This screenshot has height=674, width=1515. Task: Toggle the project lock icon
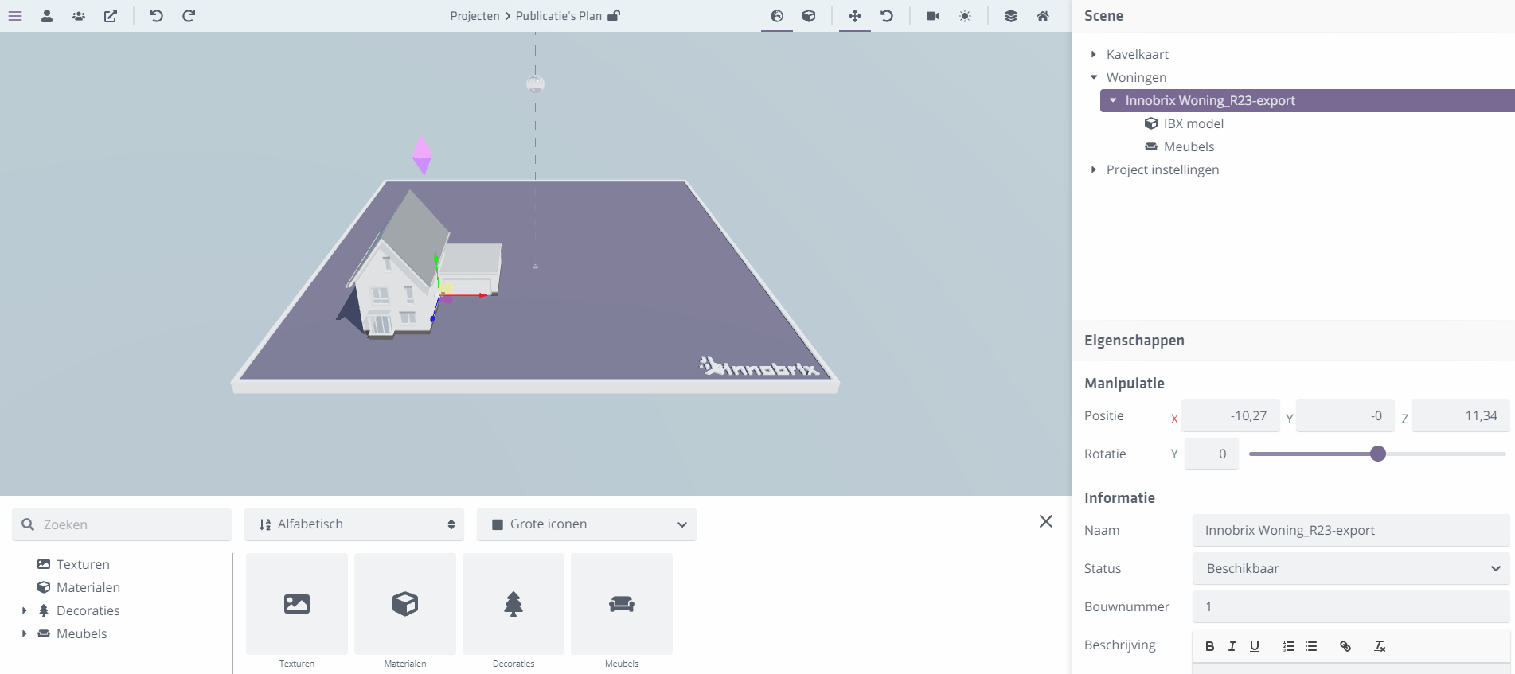coord(614,16)
